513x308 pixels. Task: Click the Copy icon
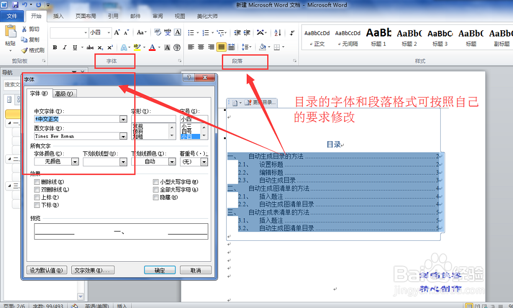click(x=24, y=40)
